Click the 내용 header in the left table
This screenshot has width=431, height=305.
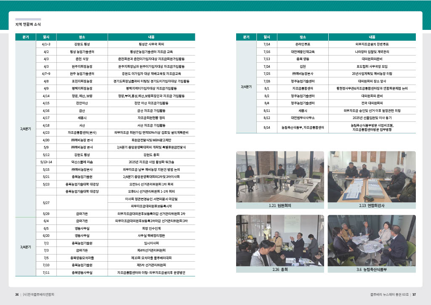(151, 37)
